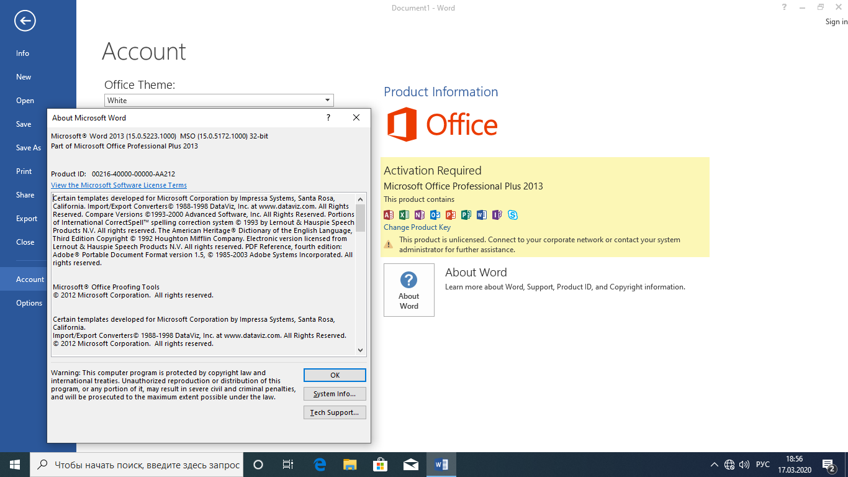The height and width of the screenshot is (477, 848).
Task: Click Microsoft Office Proofing Tools text
Action: click(106, 287)
